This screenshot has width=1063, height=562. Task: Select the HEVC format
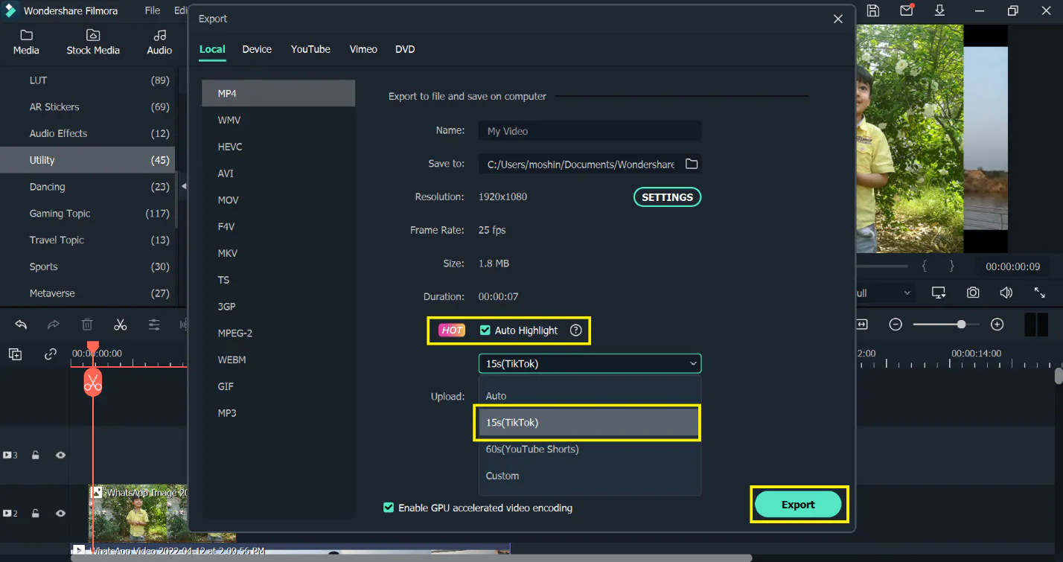pyautogui.click(x=278, y=147)
